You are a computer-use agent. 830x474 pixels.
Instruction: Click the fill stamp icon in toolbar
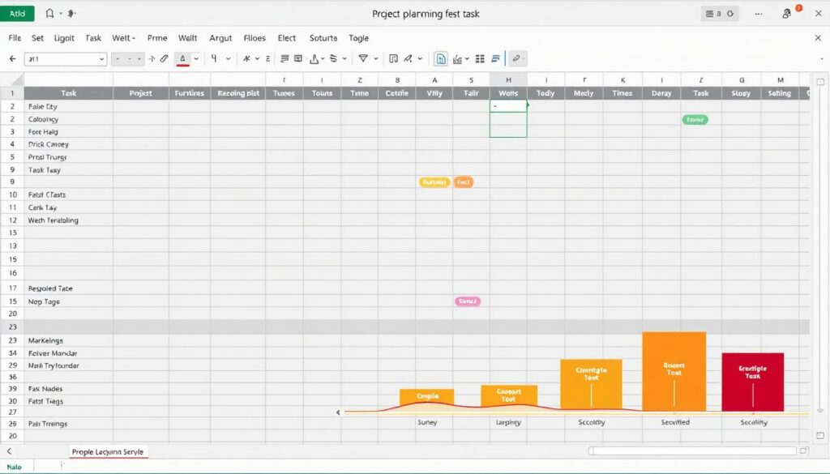[314, 58]
